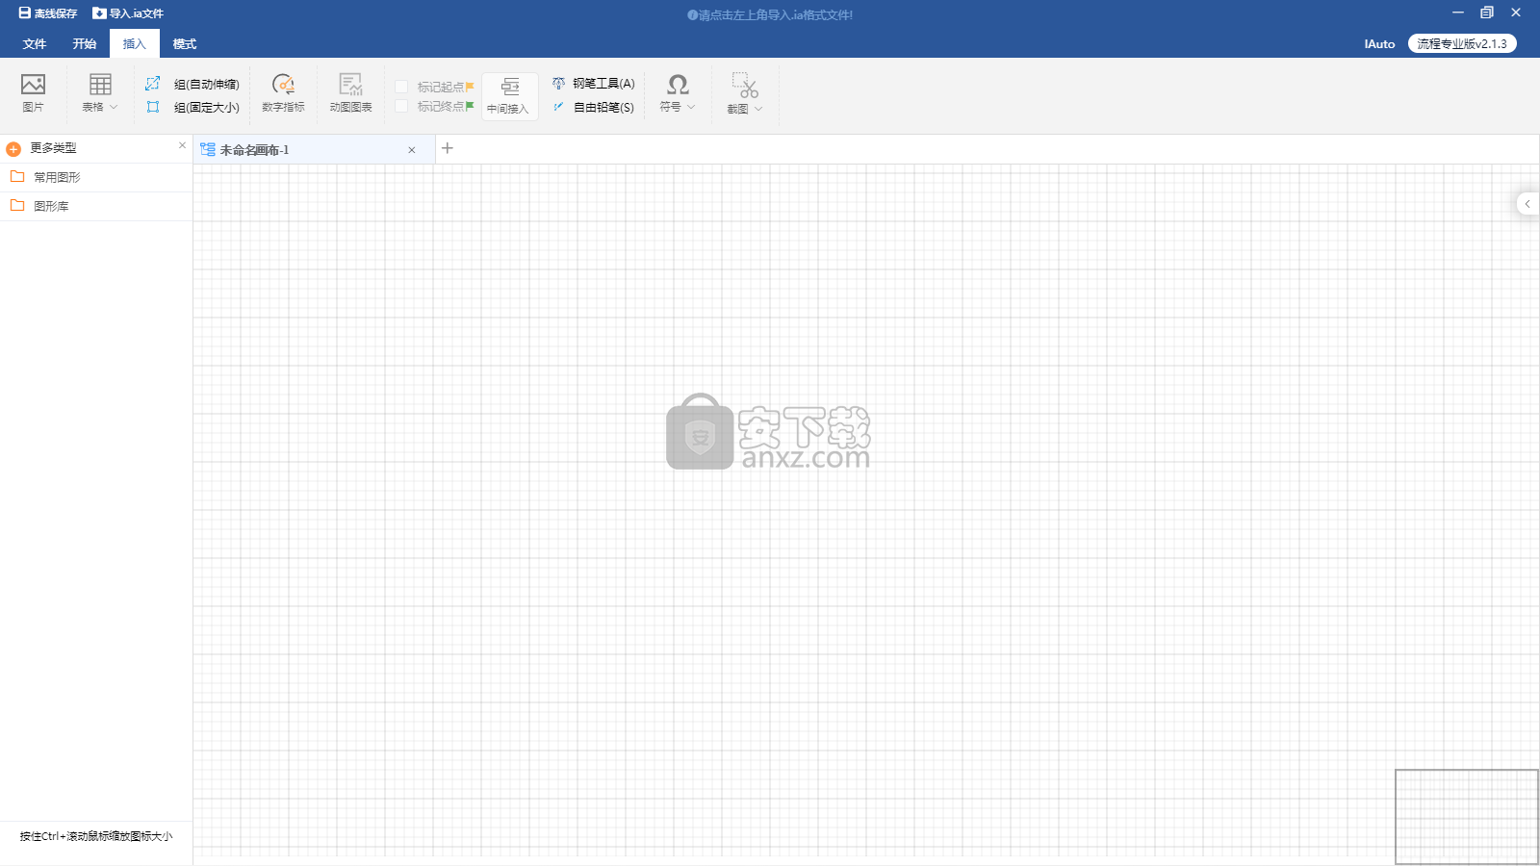This screenshot has height=866, width=1540.
Task: Select 组(自动伸缩) group tool
Action: 192,85
